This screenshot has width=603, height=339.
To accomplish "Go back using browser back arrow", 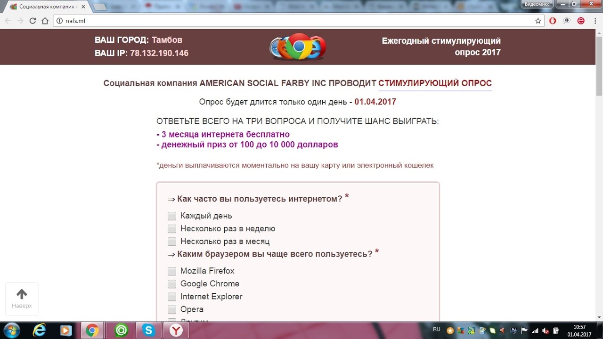I will point(8,21).
